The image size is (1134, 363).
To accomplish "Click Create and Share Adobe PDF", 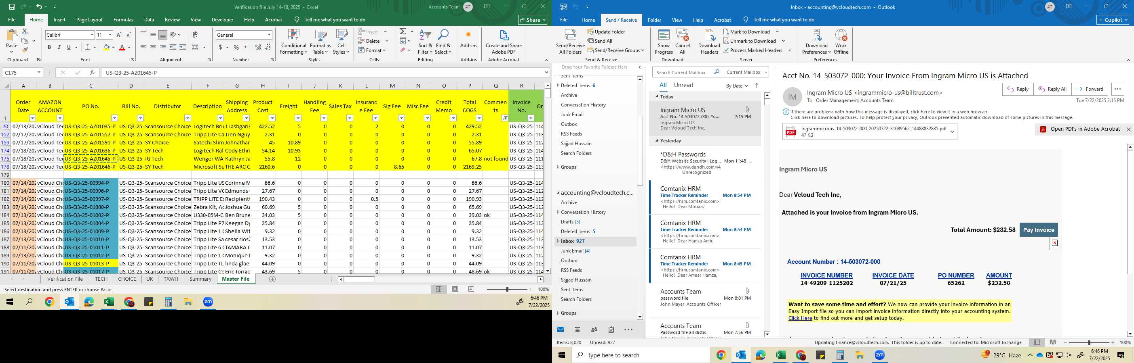I will click(504, 42).
